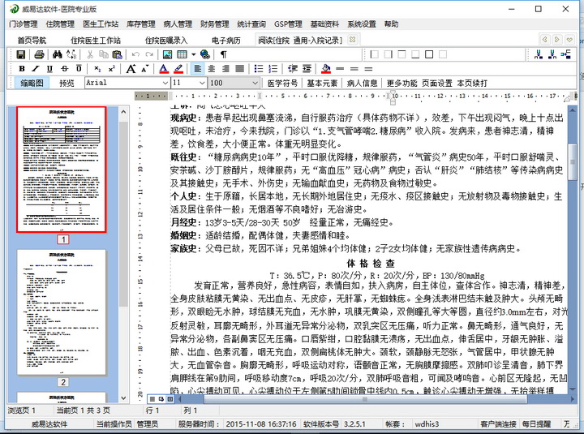Click the highlight color pen swatch
This screenshot has height=434, width=584.
(178, 69)
